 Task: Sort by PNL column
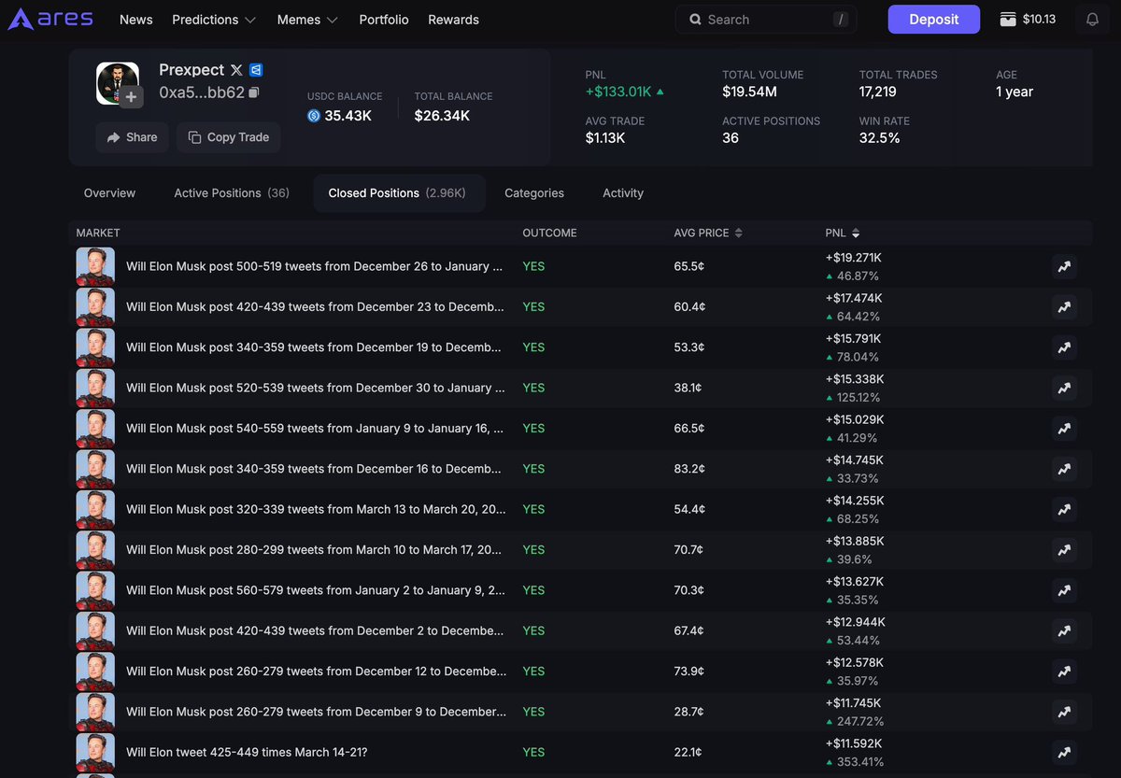pos(842,233)
